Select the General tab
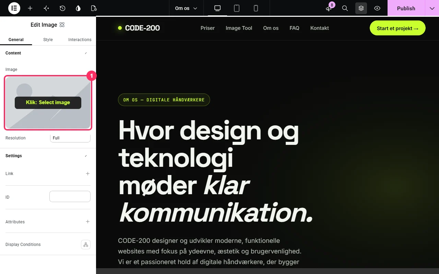The height and width of the screenshot is (274, 439). coord(16,40)
